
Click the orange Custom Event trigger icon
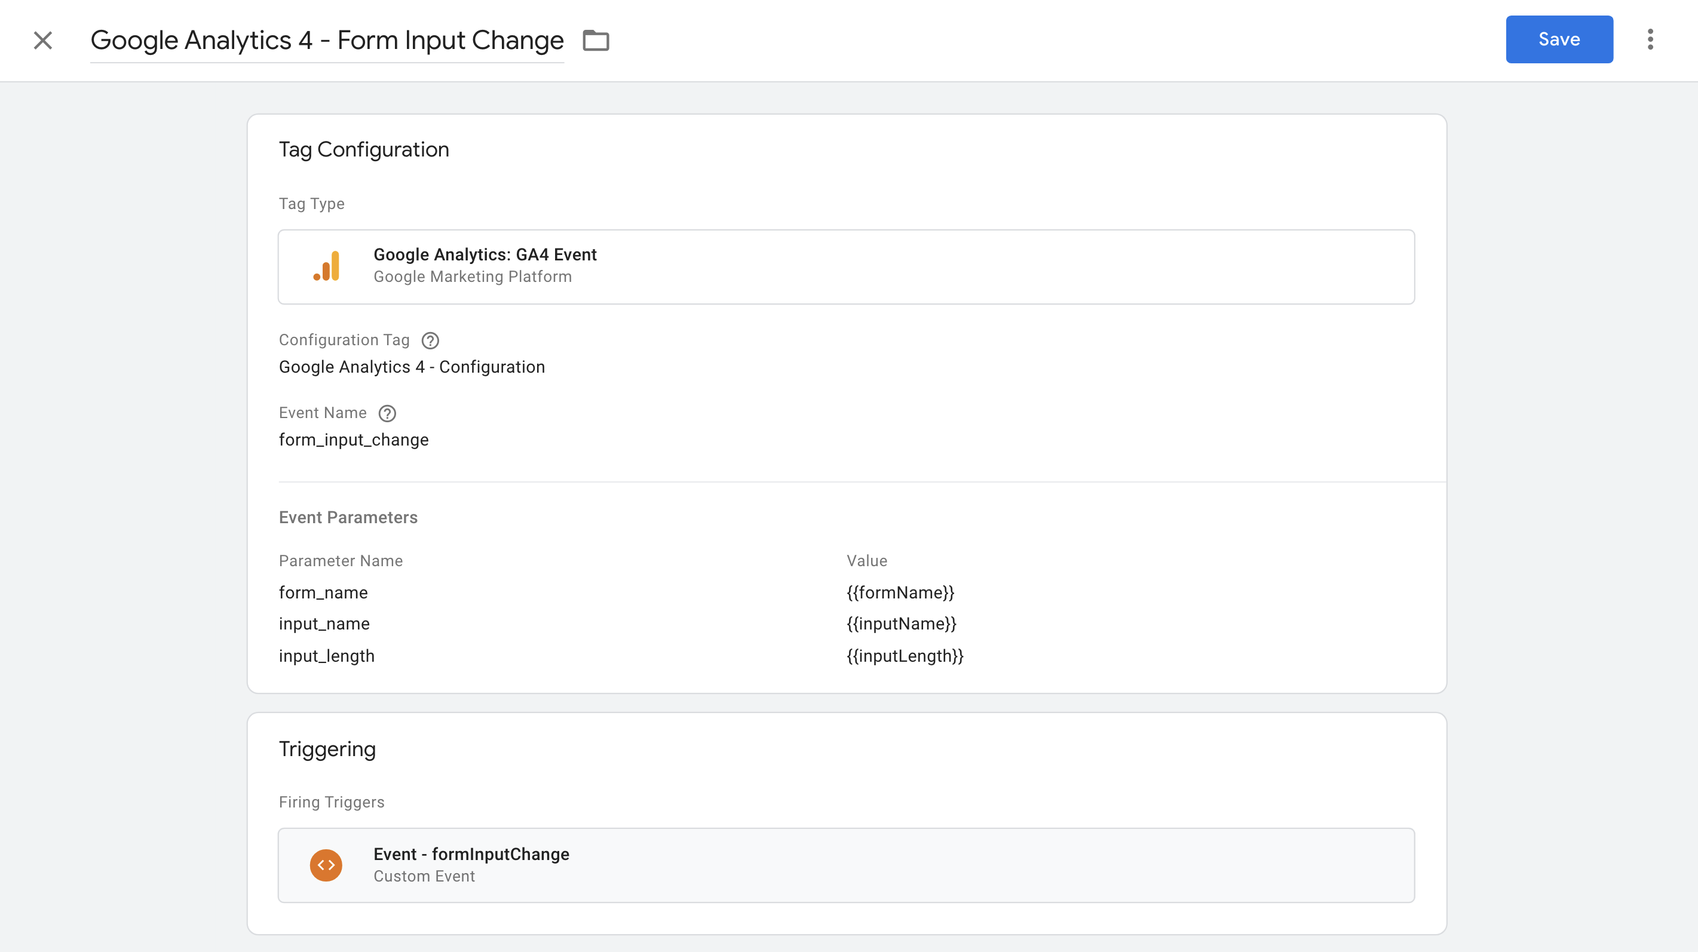(x=326, y=865)
